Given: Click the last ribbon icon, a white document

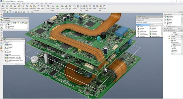Looking at the screenshot, I should pyautogui.click(x=104, y=6).
